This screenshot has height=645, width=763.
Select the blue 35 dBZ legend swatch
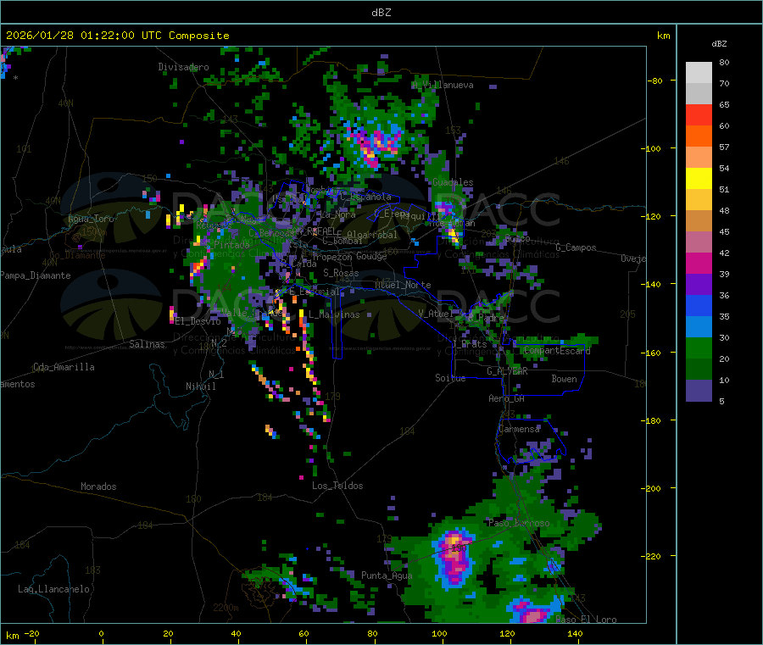[x=699, y=305]
